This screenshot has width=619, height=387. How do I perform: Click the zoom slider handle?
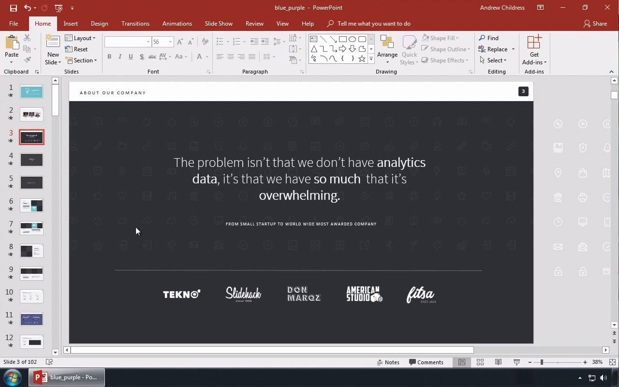(542, 362)
